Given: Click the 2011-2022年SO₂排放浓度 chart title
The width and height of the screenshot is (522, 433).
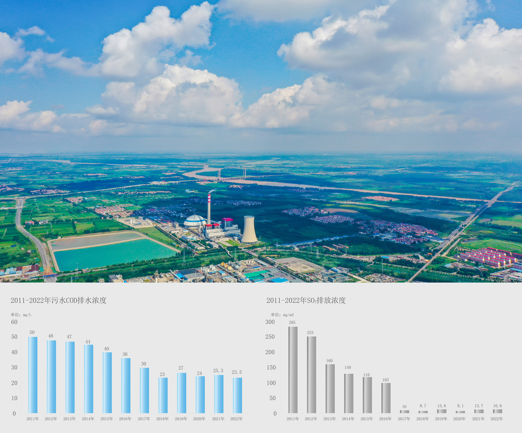Looking at the screenshot, I should (x=306, y=300).
